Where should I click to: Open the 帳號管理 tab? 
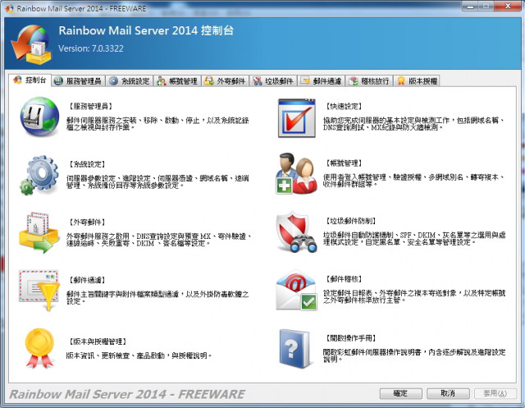click(x=177, y=81)
